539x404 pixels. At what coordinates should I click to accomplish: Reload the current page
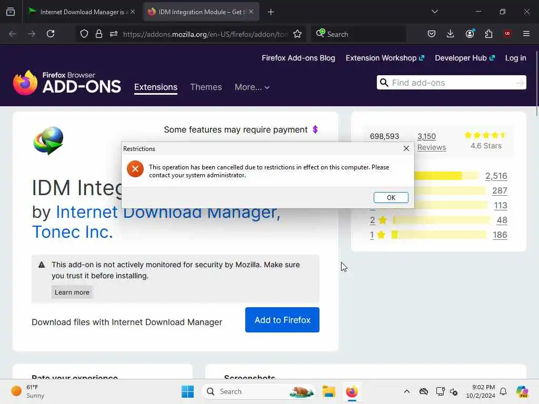tap(51, 34)
